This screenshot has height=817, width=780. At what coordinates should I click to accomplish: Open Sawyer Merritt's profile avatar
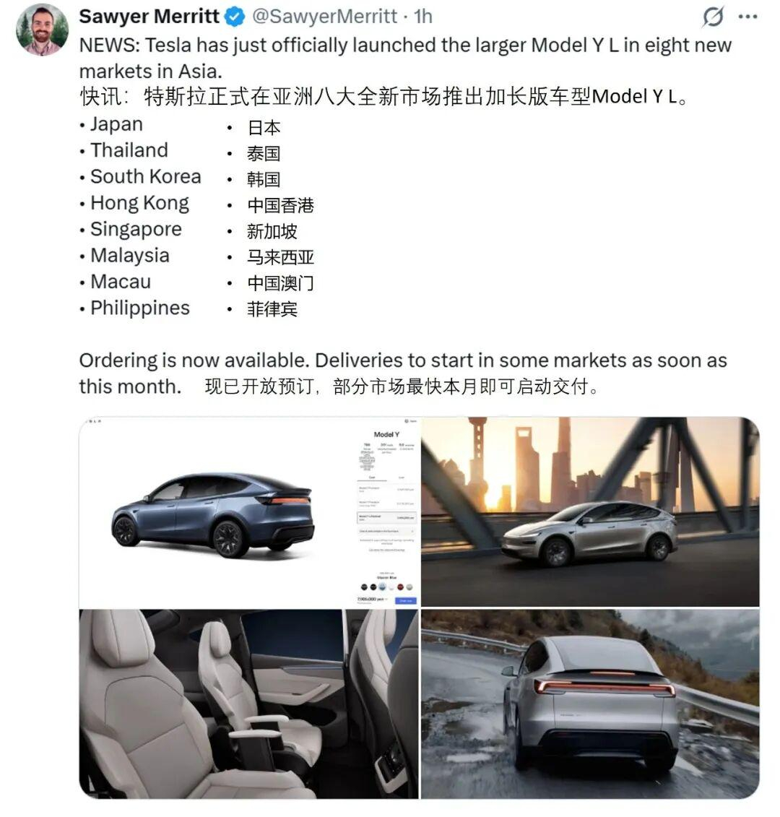[42, 29]
